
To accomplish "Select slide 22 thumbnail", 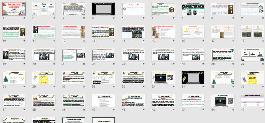I will point(103,55).
